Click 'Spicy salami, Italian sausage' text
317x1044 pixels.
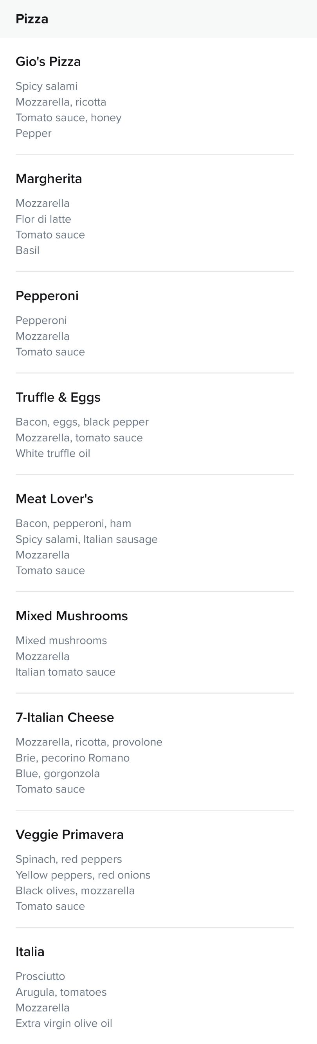86,539
